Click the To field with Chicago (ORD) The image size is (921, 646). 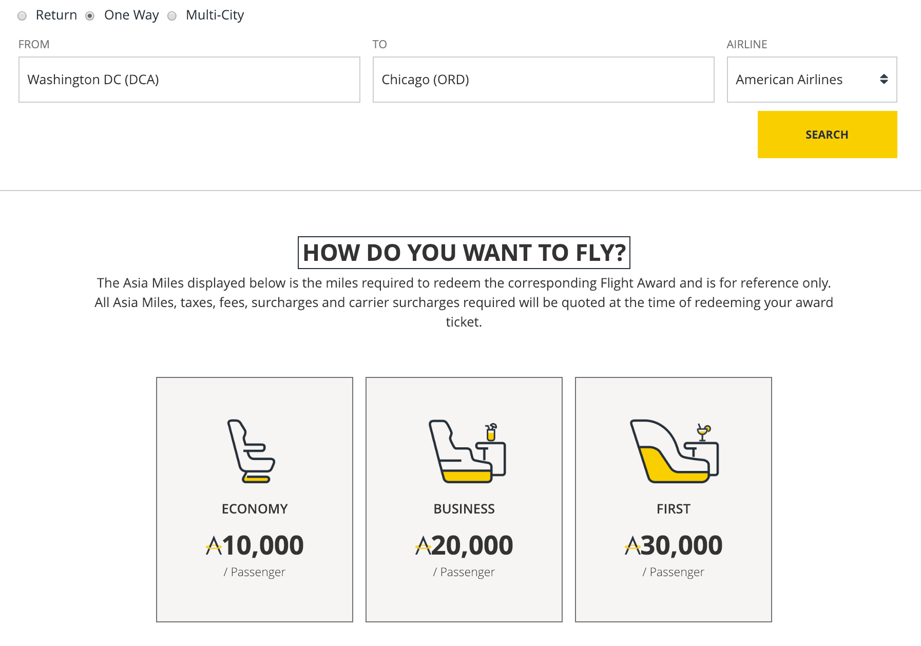(x=543, y=80)
